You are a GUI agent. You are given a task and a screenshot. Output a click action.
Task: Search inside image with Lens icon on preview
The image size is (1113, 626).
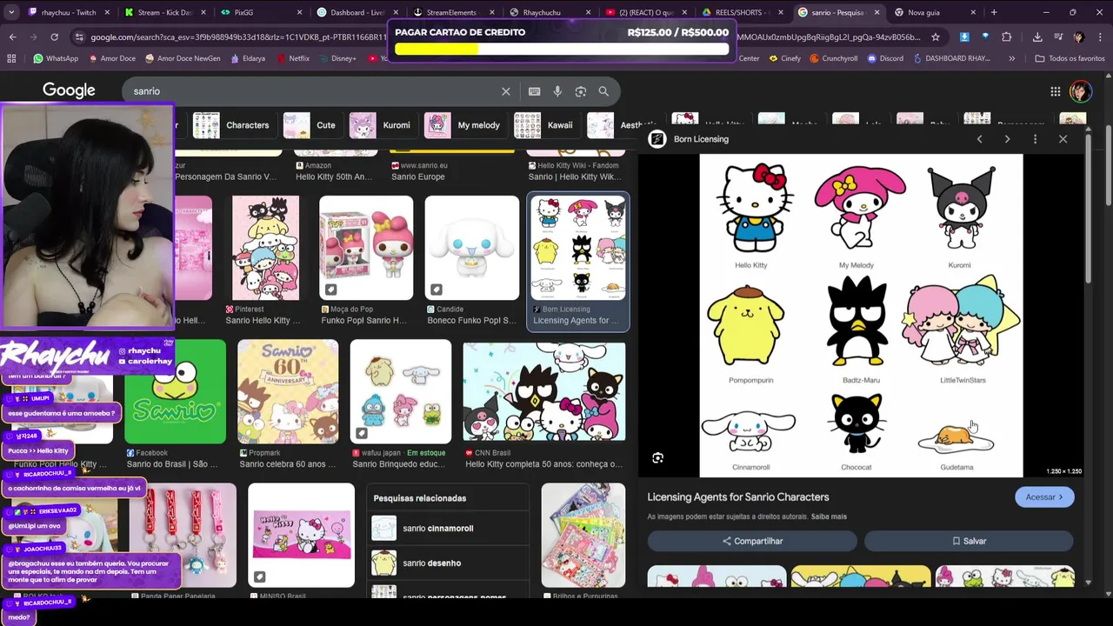click(658, 457)
